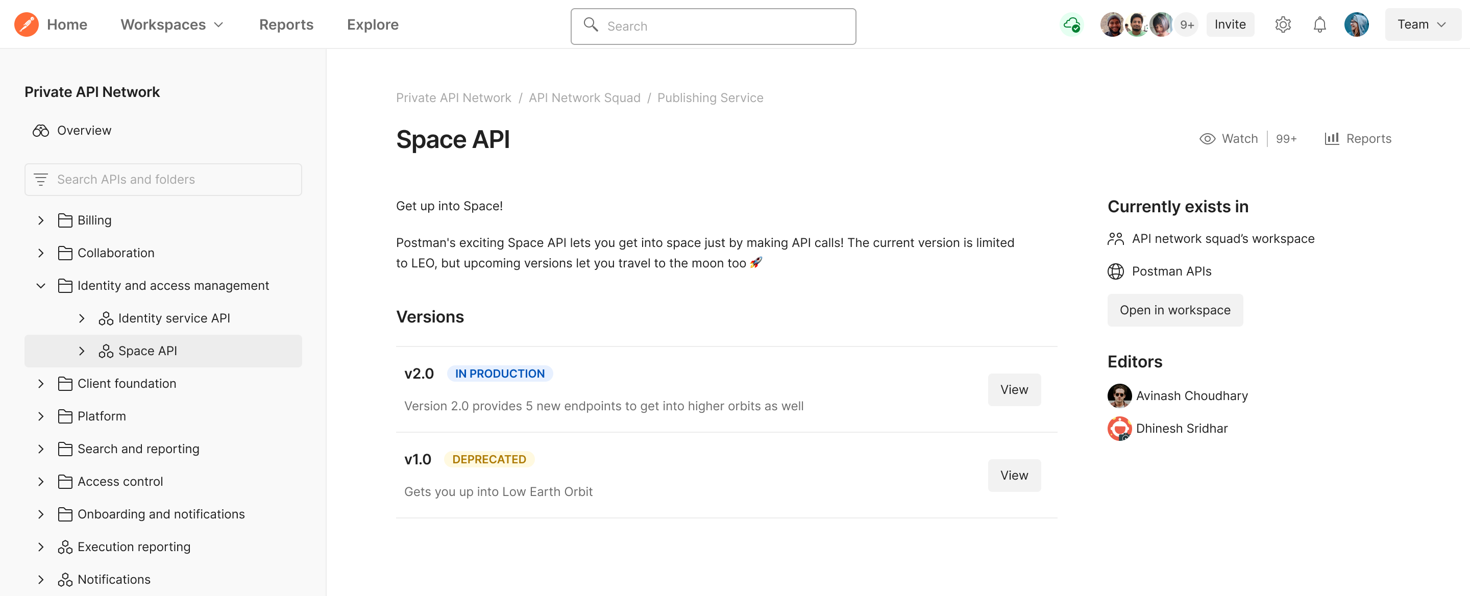Click the Search APIs and folders field
The image size is (1470, 596).
[163, 179]
